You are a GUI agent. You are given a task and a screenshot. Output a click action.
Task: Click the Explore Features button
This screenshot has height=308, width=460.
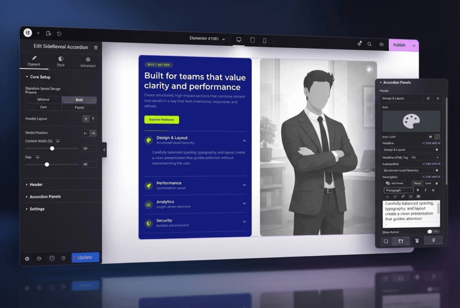[x=161, y=120]
